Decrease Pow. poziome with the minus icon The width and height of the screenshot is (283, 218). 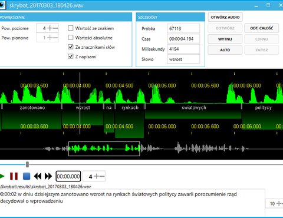55,28
